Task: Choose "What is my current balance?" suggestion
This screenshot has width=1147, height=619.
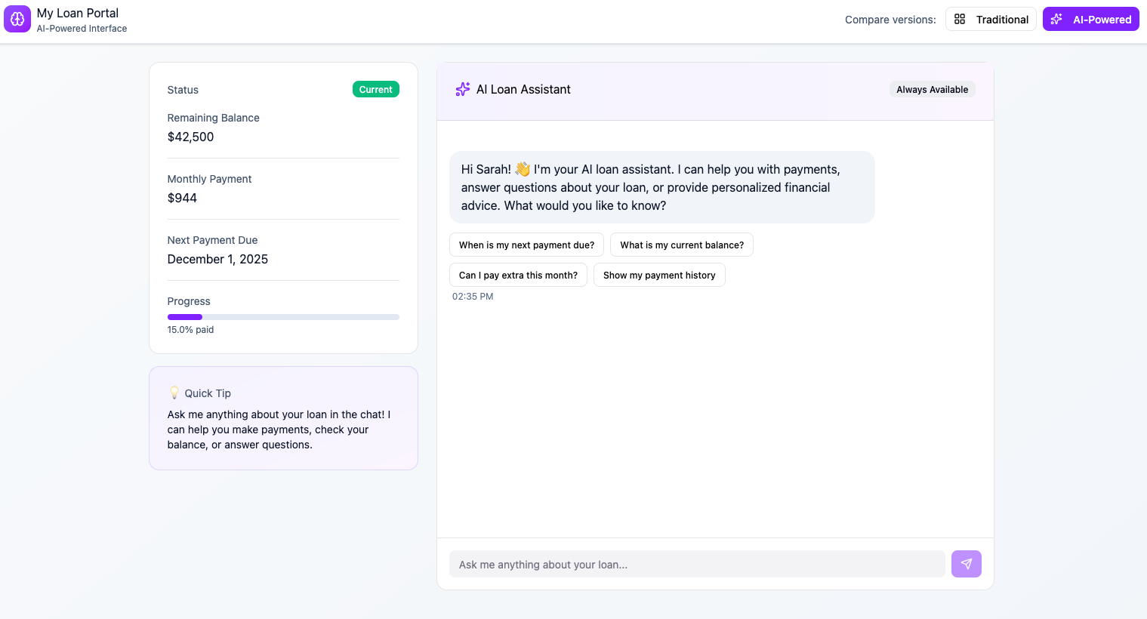Action: click(x=682, y=245)
